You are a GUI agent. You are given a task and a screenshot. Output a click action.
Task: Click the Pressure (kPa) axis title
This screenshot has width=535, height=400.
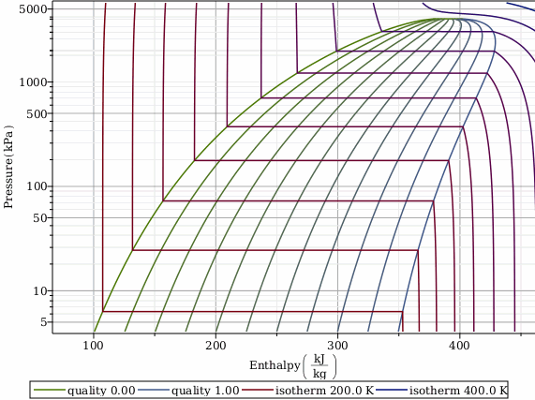point(8,167)
